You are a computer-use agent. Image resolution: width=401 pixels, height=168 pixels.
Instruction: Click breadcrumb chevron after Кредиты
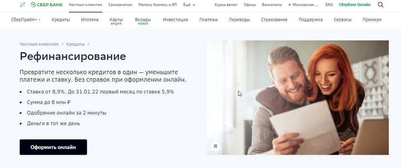[x=88, y=44]
